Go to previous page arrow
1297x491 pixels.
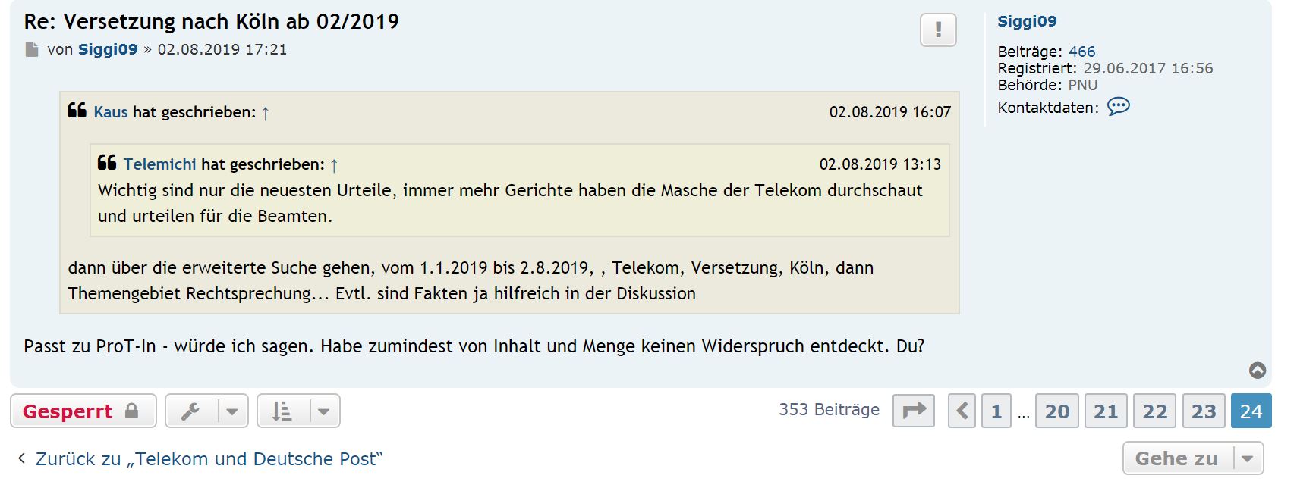[962, 411]
